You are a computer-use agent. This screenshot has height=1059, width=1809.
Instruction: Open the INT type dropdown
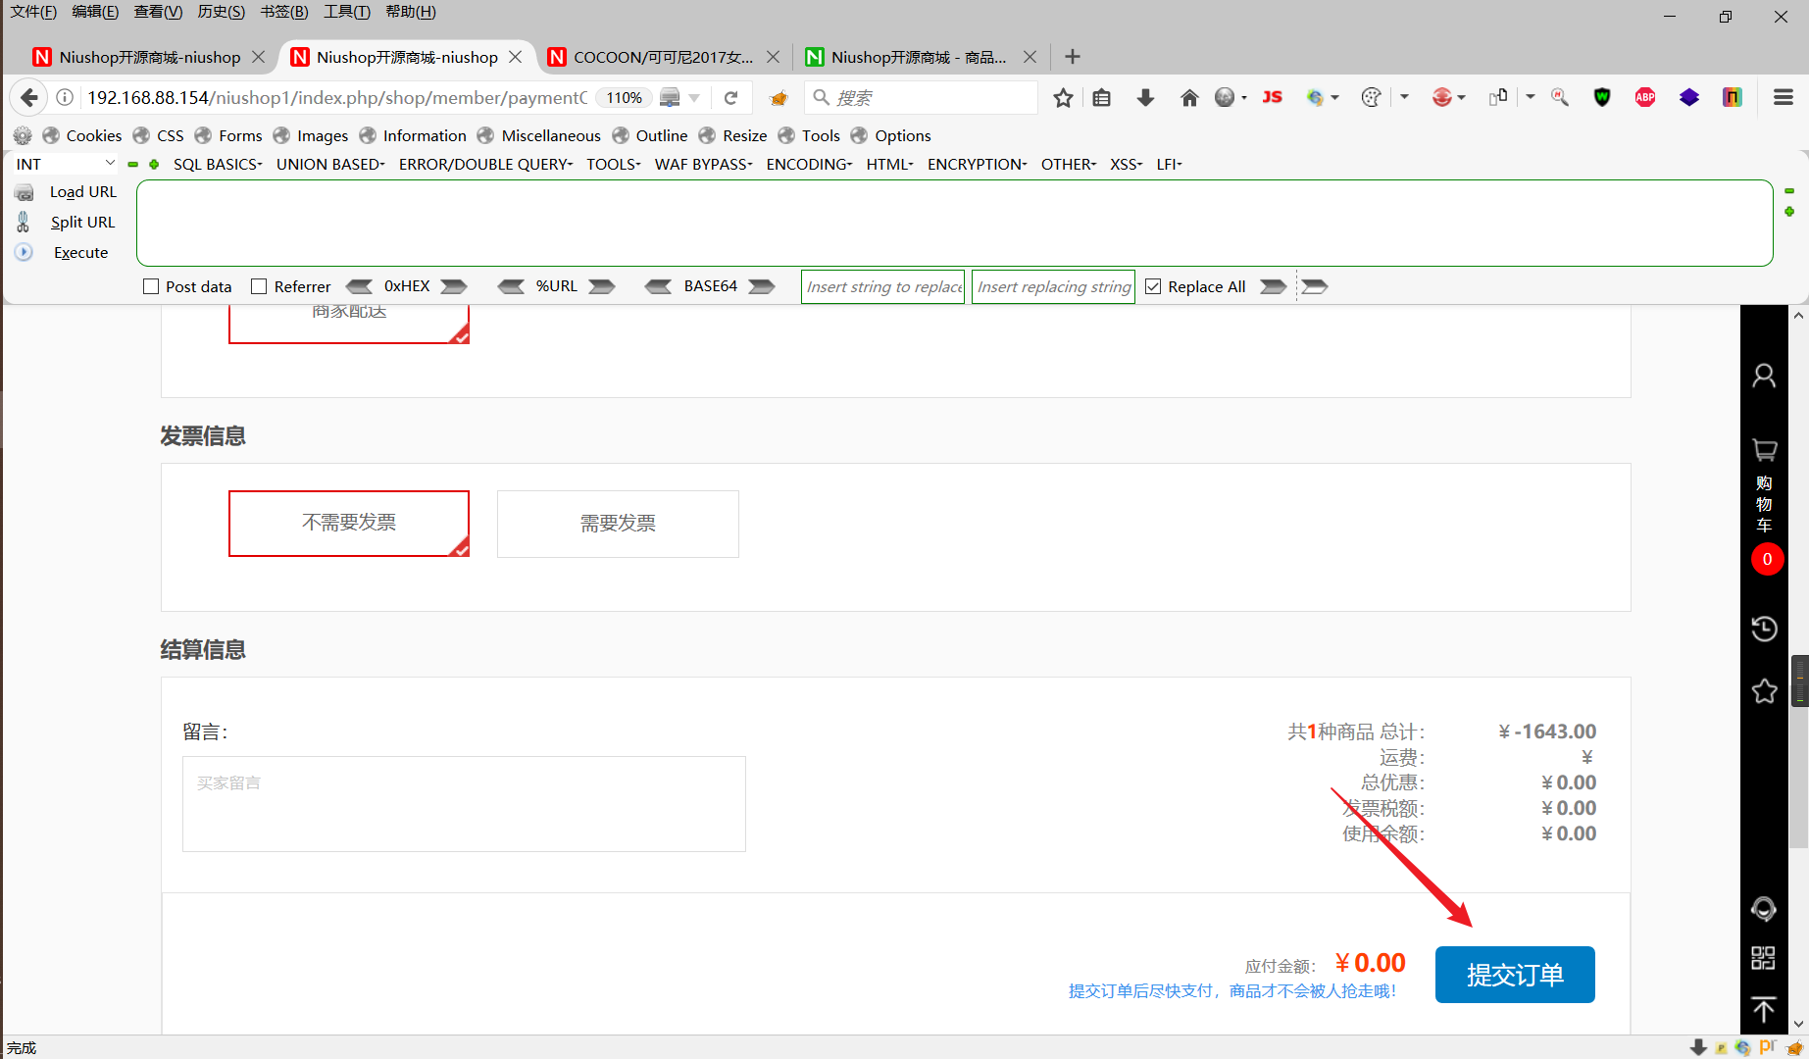65,164
